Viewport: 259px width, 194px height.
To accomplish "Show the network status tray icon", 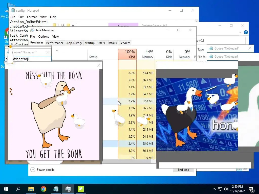I will tap(220, 189).
